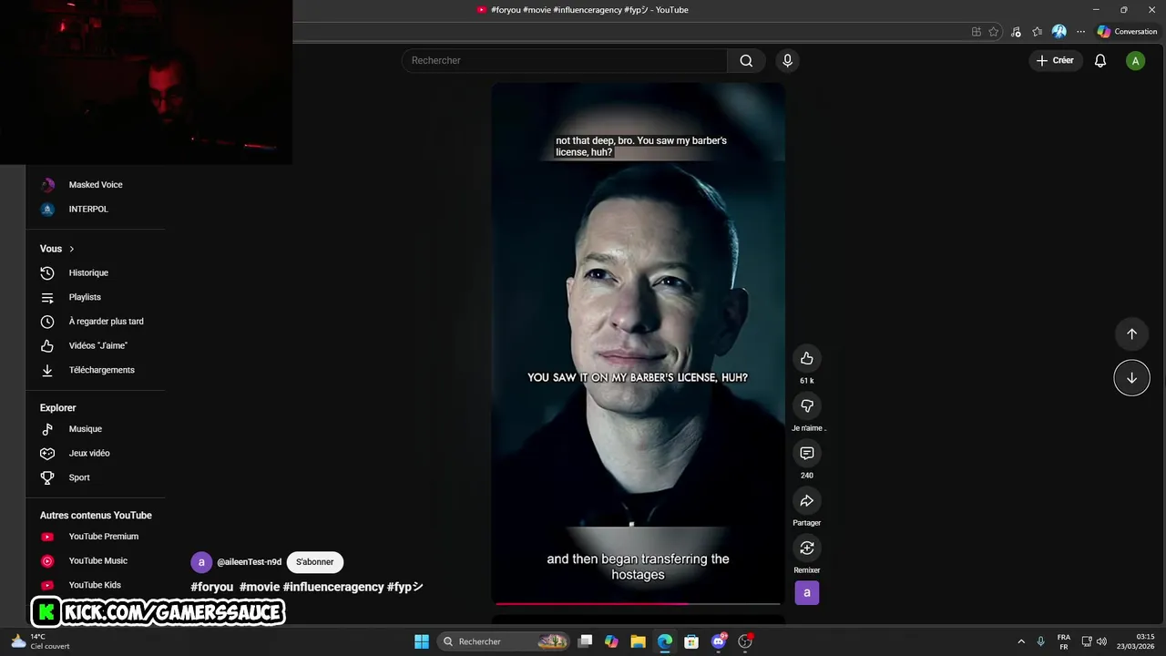The height and width of the screenshot is (656, 1166).
Task: Open Task View in taskbar
Action: 586,641
